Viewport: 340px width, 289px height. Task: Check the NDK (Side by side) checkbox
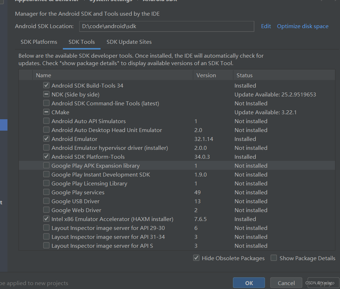tap(46, 94)
